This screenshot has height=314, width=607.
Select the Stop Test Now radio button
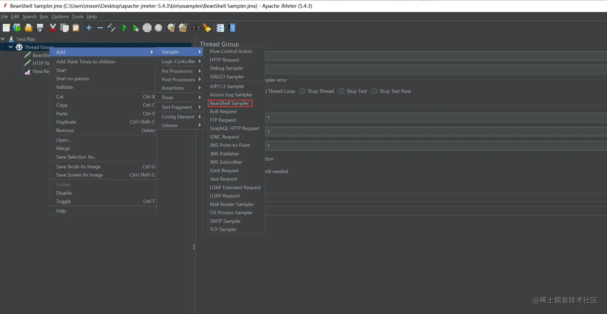(374, 91)
